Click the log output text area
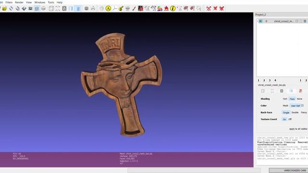Screen dimensions: 308x173 tap(282, 151)
